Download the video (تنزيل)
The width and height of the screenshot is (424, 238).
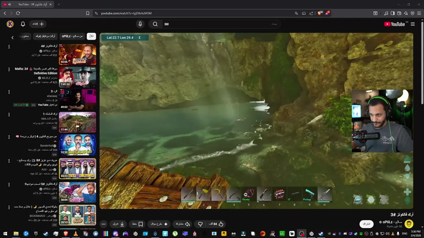coord(118,224)
